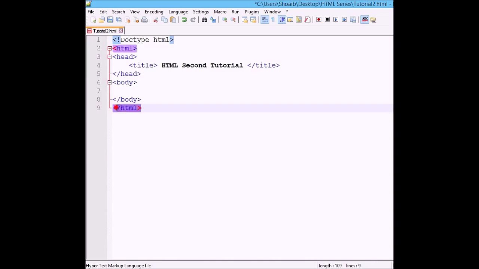Open the ? help menu
479x269 pixels.
tap(287, 12)
